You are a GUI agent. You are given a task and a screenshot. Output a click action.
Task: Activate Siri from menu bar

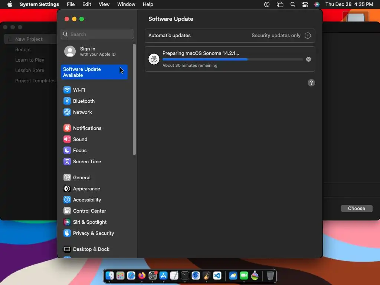317,4
